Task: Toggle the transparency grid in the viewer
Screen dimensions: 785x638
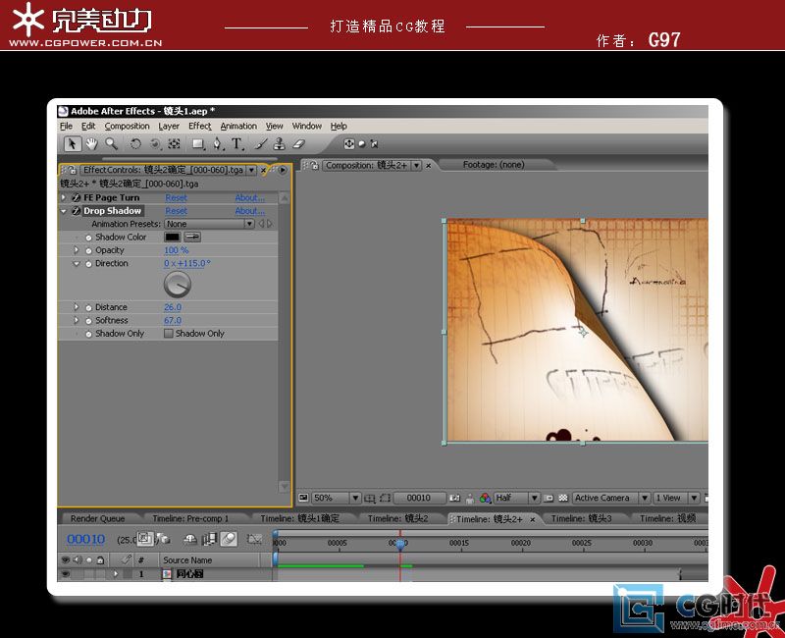Action: (563, 499)
